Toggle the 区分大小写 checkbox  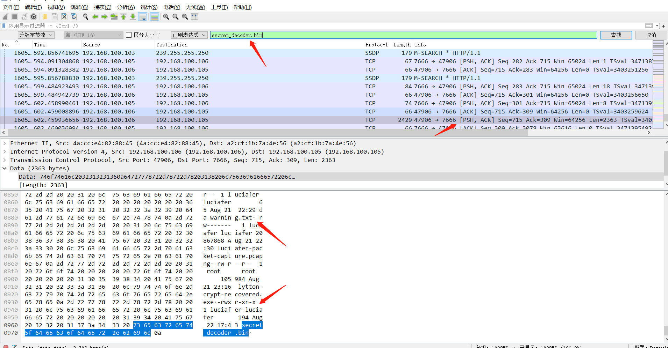(x=129, y=35)
